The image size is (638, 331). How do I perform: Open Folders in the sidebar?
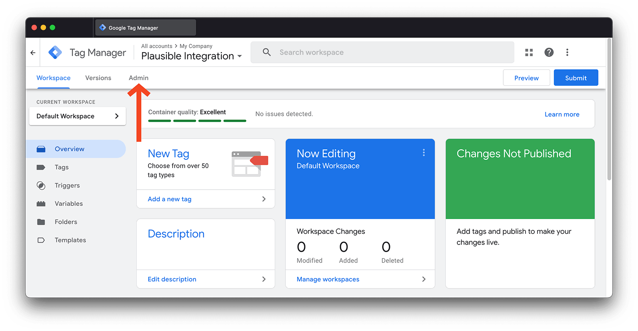point(66,222)
